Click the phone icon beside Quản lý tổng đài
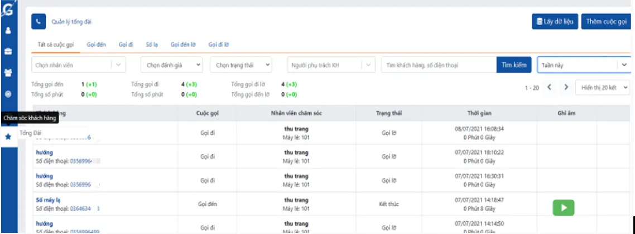Viewport: 635px width, 234px height. [39, 22]
